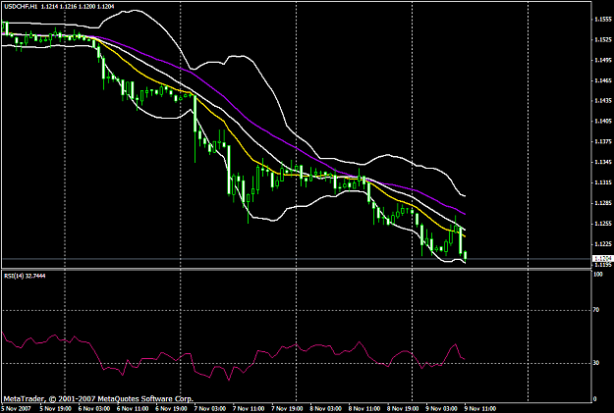Click the 1.1555 price axis label
The width and height of the screenshot is (614, 413).
click(x=603, y=20)
